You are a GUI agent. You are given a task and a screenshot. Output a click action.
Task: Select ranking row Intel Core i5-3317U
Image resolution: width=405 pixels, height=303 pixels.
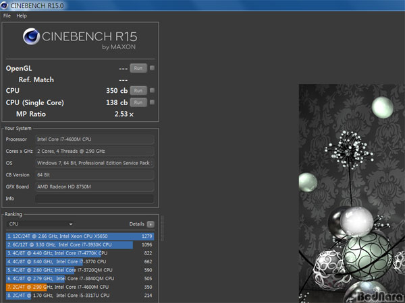coord(80,296)
